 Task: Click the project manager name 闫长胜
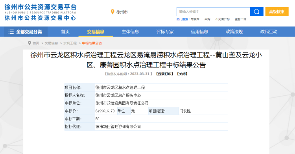coord(185,111)
